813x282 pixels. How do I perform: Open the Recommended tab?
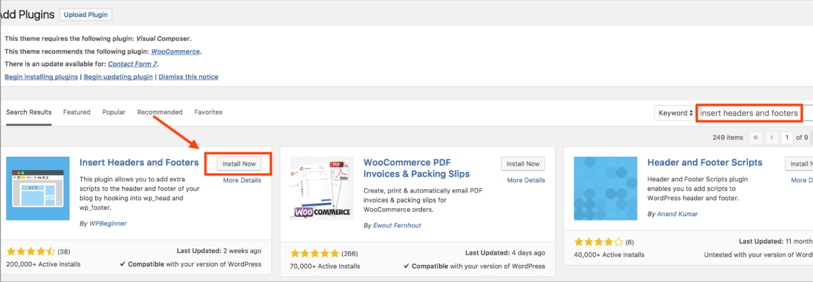(160, 112)
